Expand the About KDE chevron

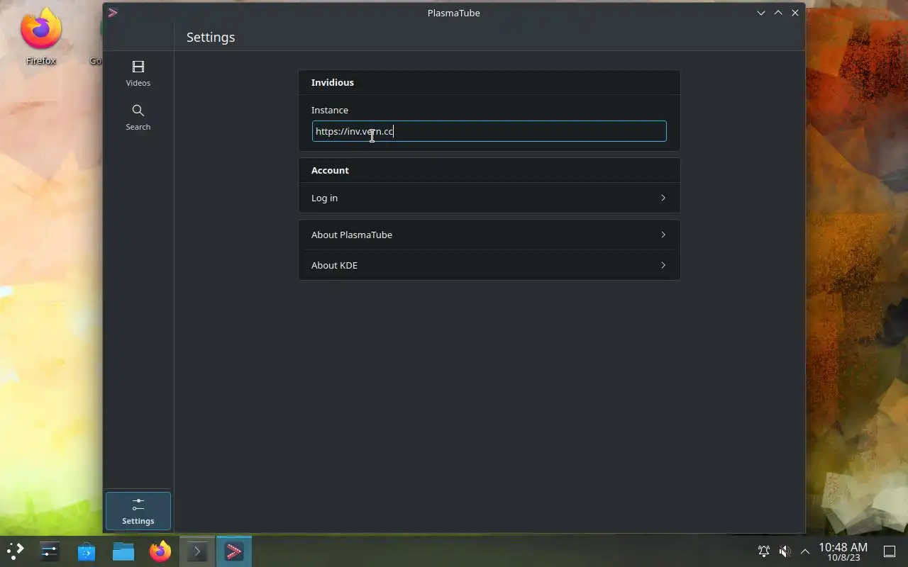(x=663, y=265)
